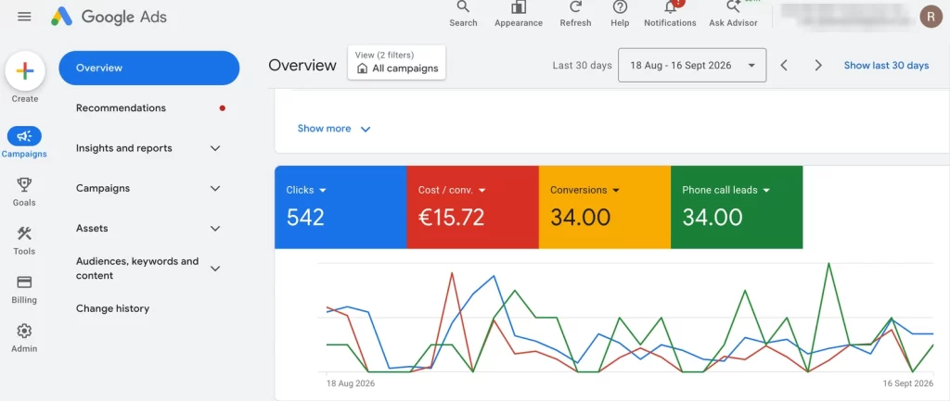This screenshot has width=950, height=401.
Task: Open the Appearance settings
Action: (519, 14)
